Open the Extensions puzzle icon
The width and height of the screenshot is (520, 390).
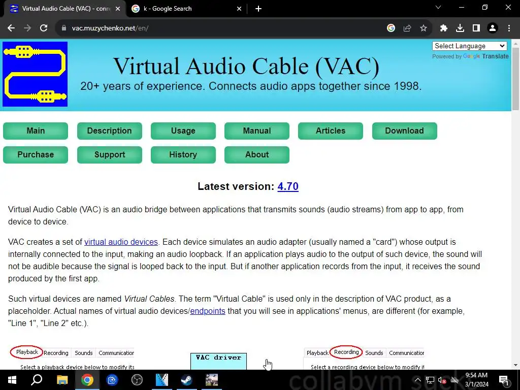click(x=444, y=28)
